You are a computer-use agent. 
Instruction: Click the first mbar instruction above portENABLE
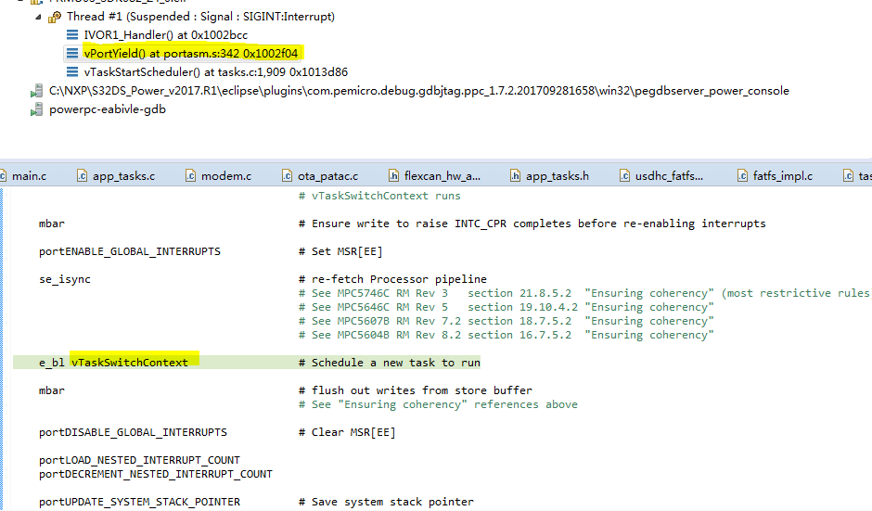(x=52, y=224)
